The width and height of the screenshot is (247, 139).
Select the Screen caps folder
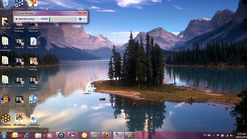tap(5, 81)
